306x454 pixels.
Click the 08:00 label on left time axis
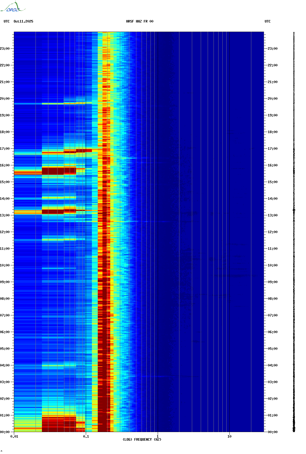5,299
